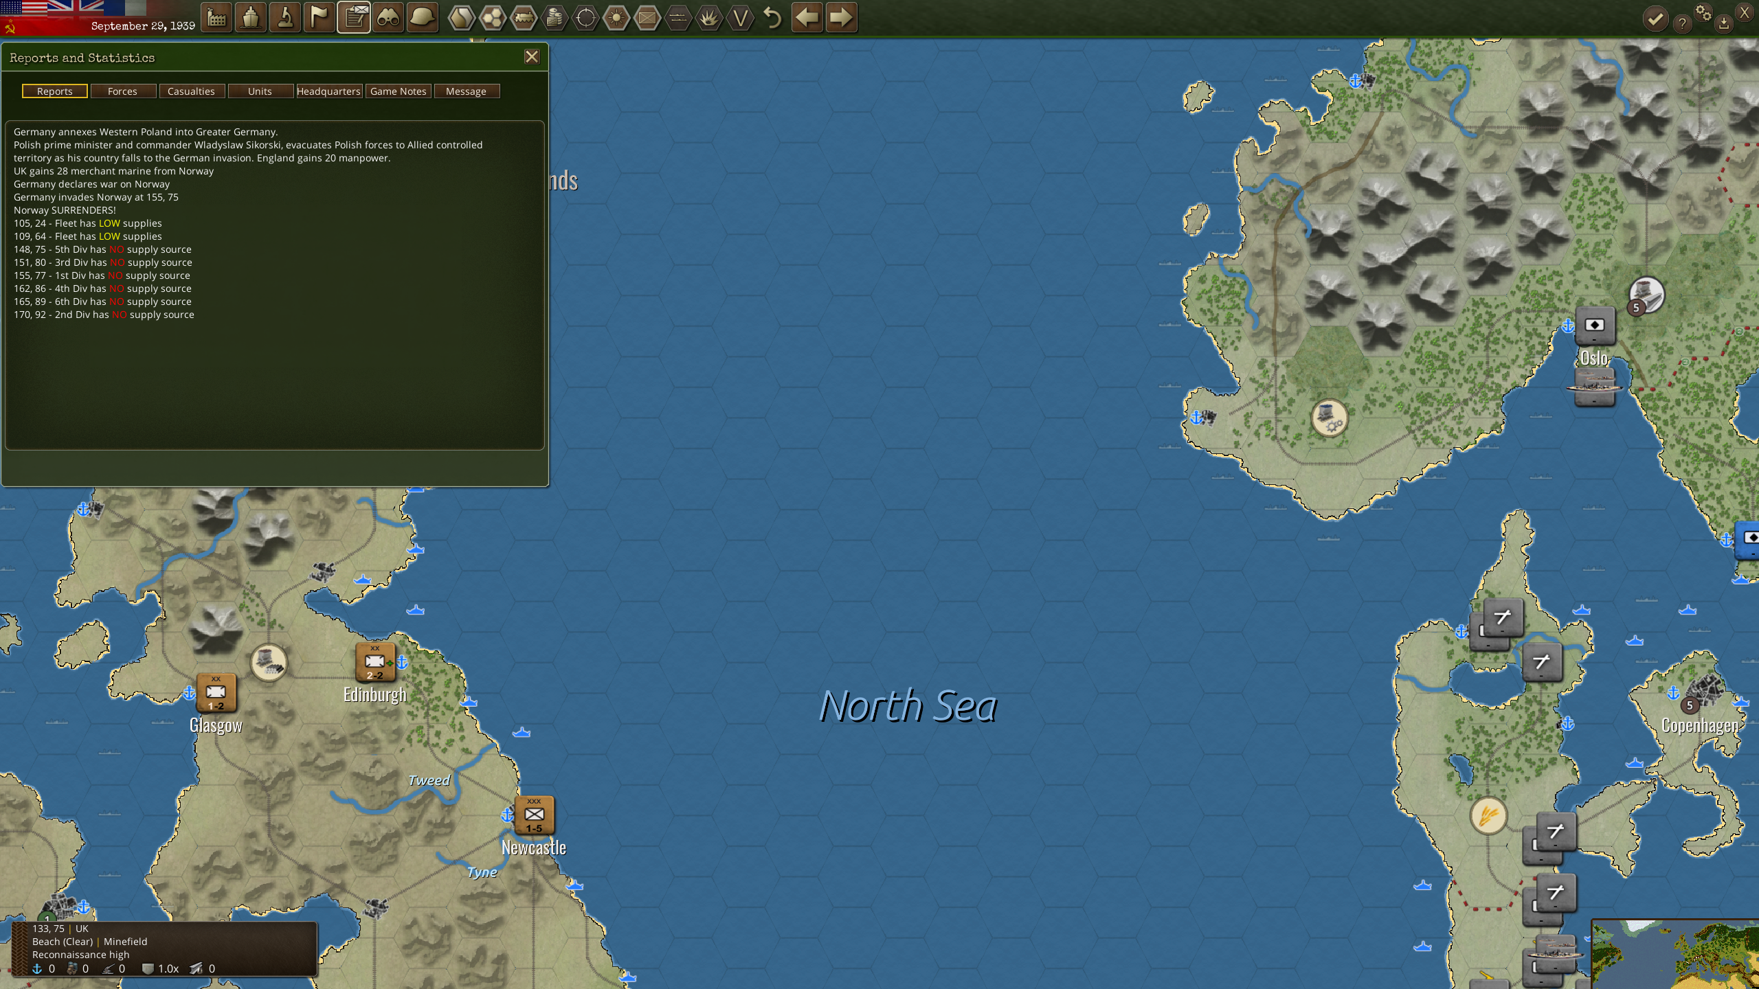Screen dimensions: 1759x989
Task: Toggle the victory points V overlay
Action: click(740, 19)
